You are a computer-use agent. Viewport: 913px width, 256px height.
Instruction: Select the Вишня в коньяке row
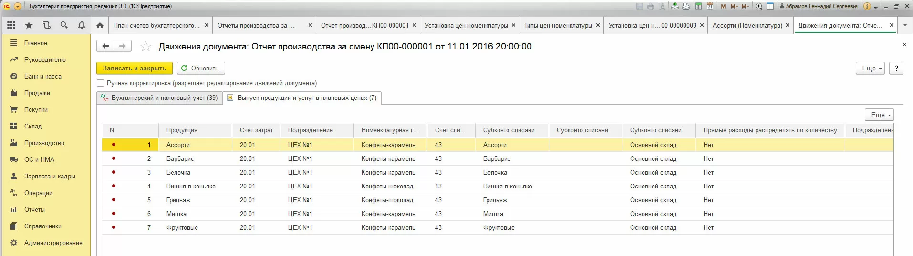point(191,187)
